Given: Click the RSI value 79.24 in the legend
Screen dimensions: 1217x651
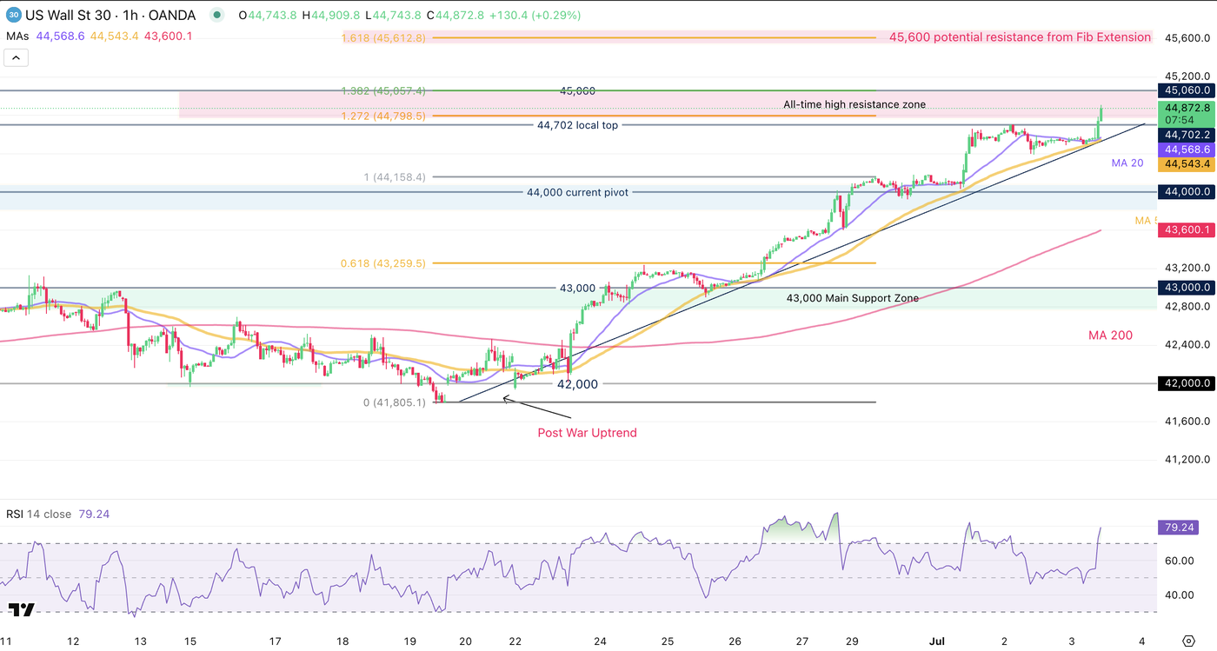Looking at the screenshot, I should (93, 514).
